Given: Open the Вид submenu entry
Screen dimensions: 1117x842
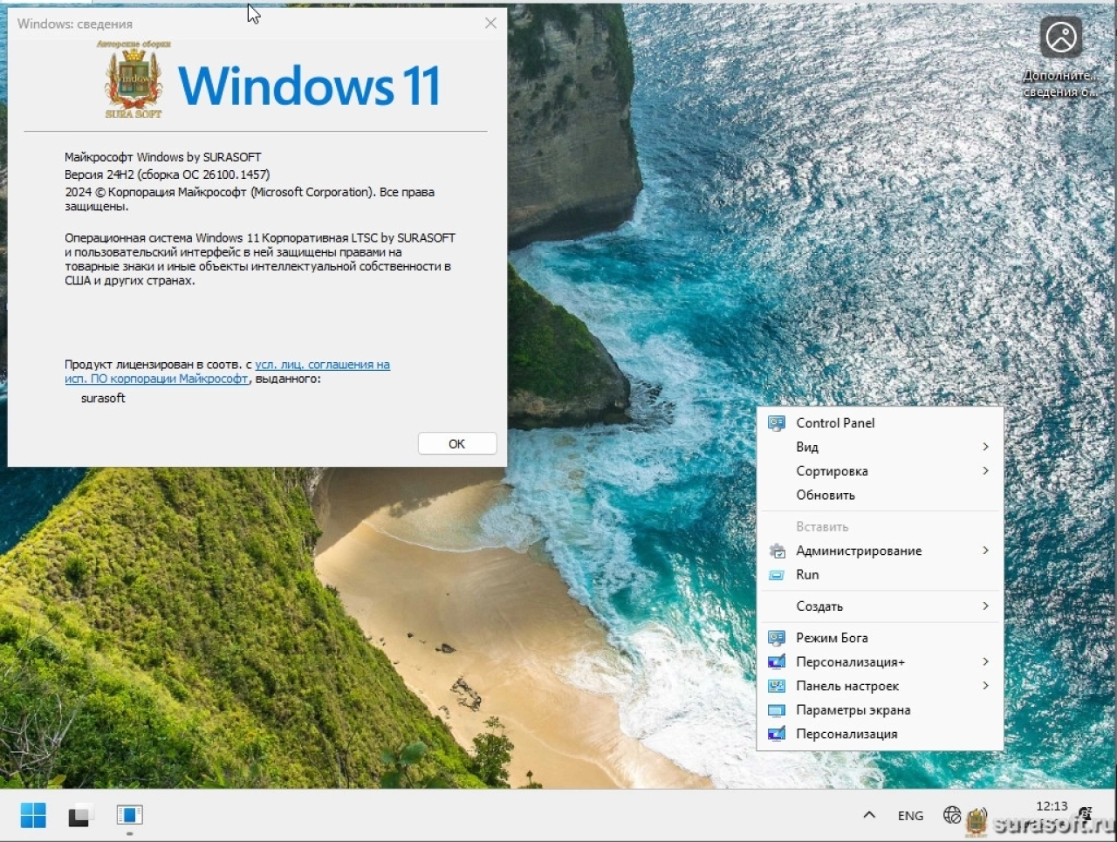Looking at the screenshot, I should 880,447.
